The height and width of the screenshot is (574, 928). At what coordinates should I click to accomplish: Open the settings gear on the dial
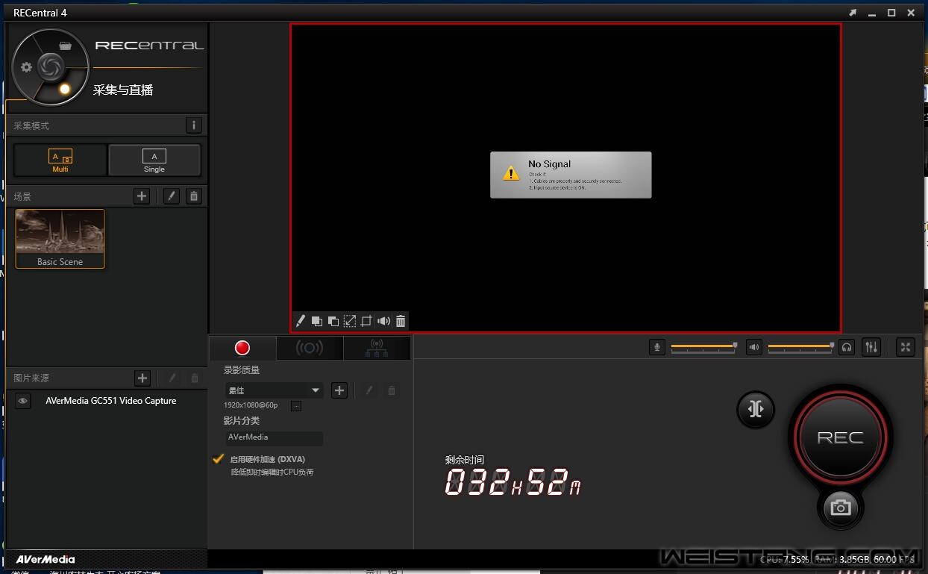click(26, 67)
